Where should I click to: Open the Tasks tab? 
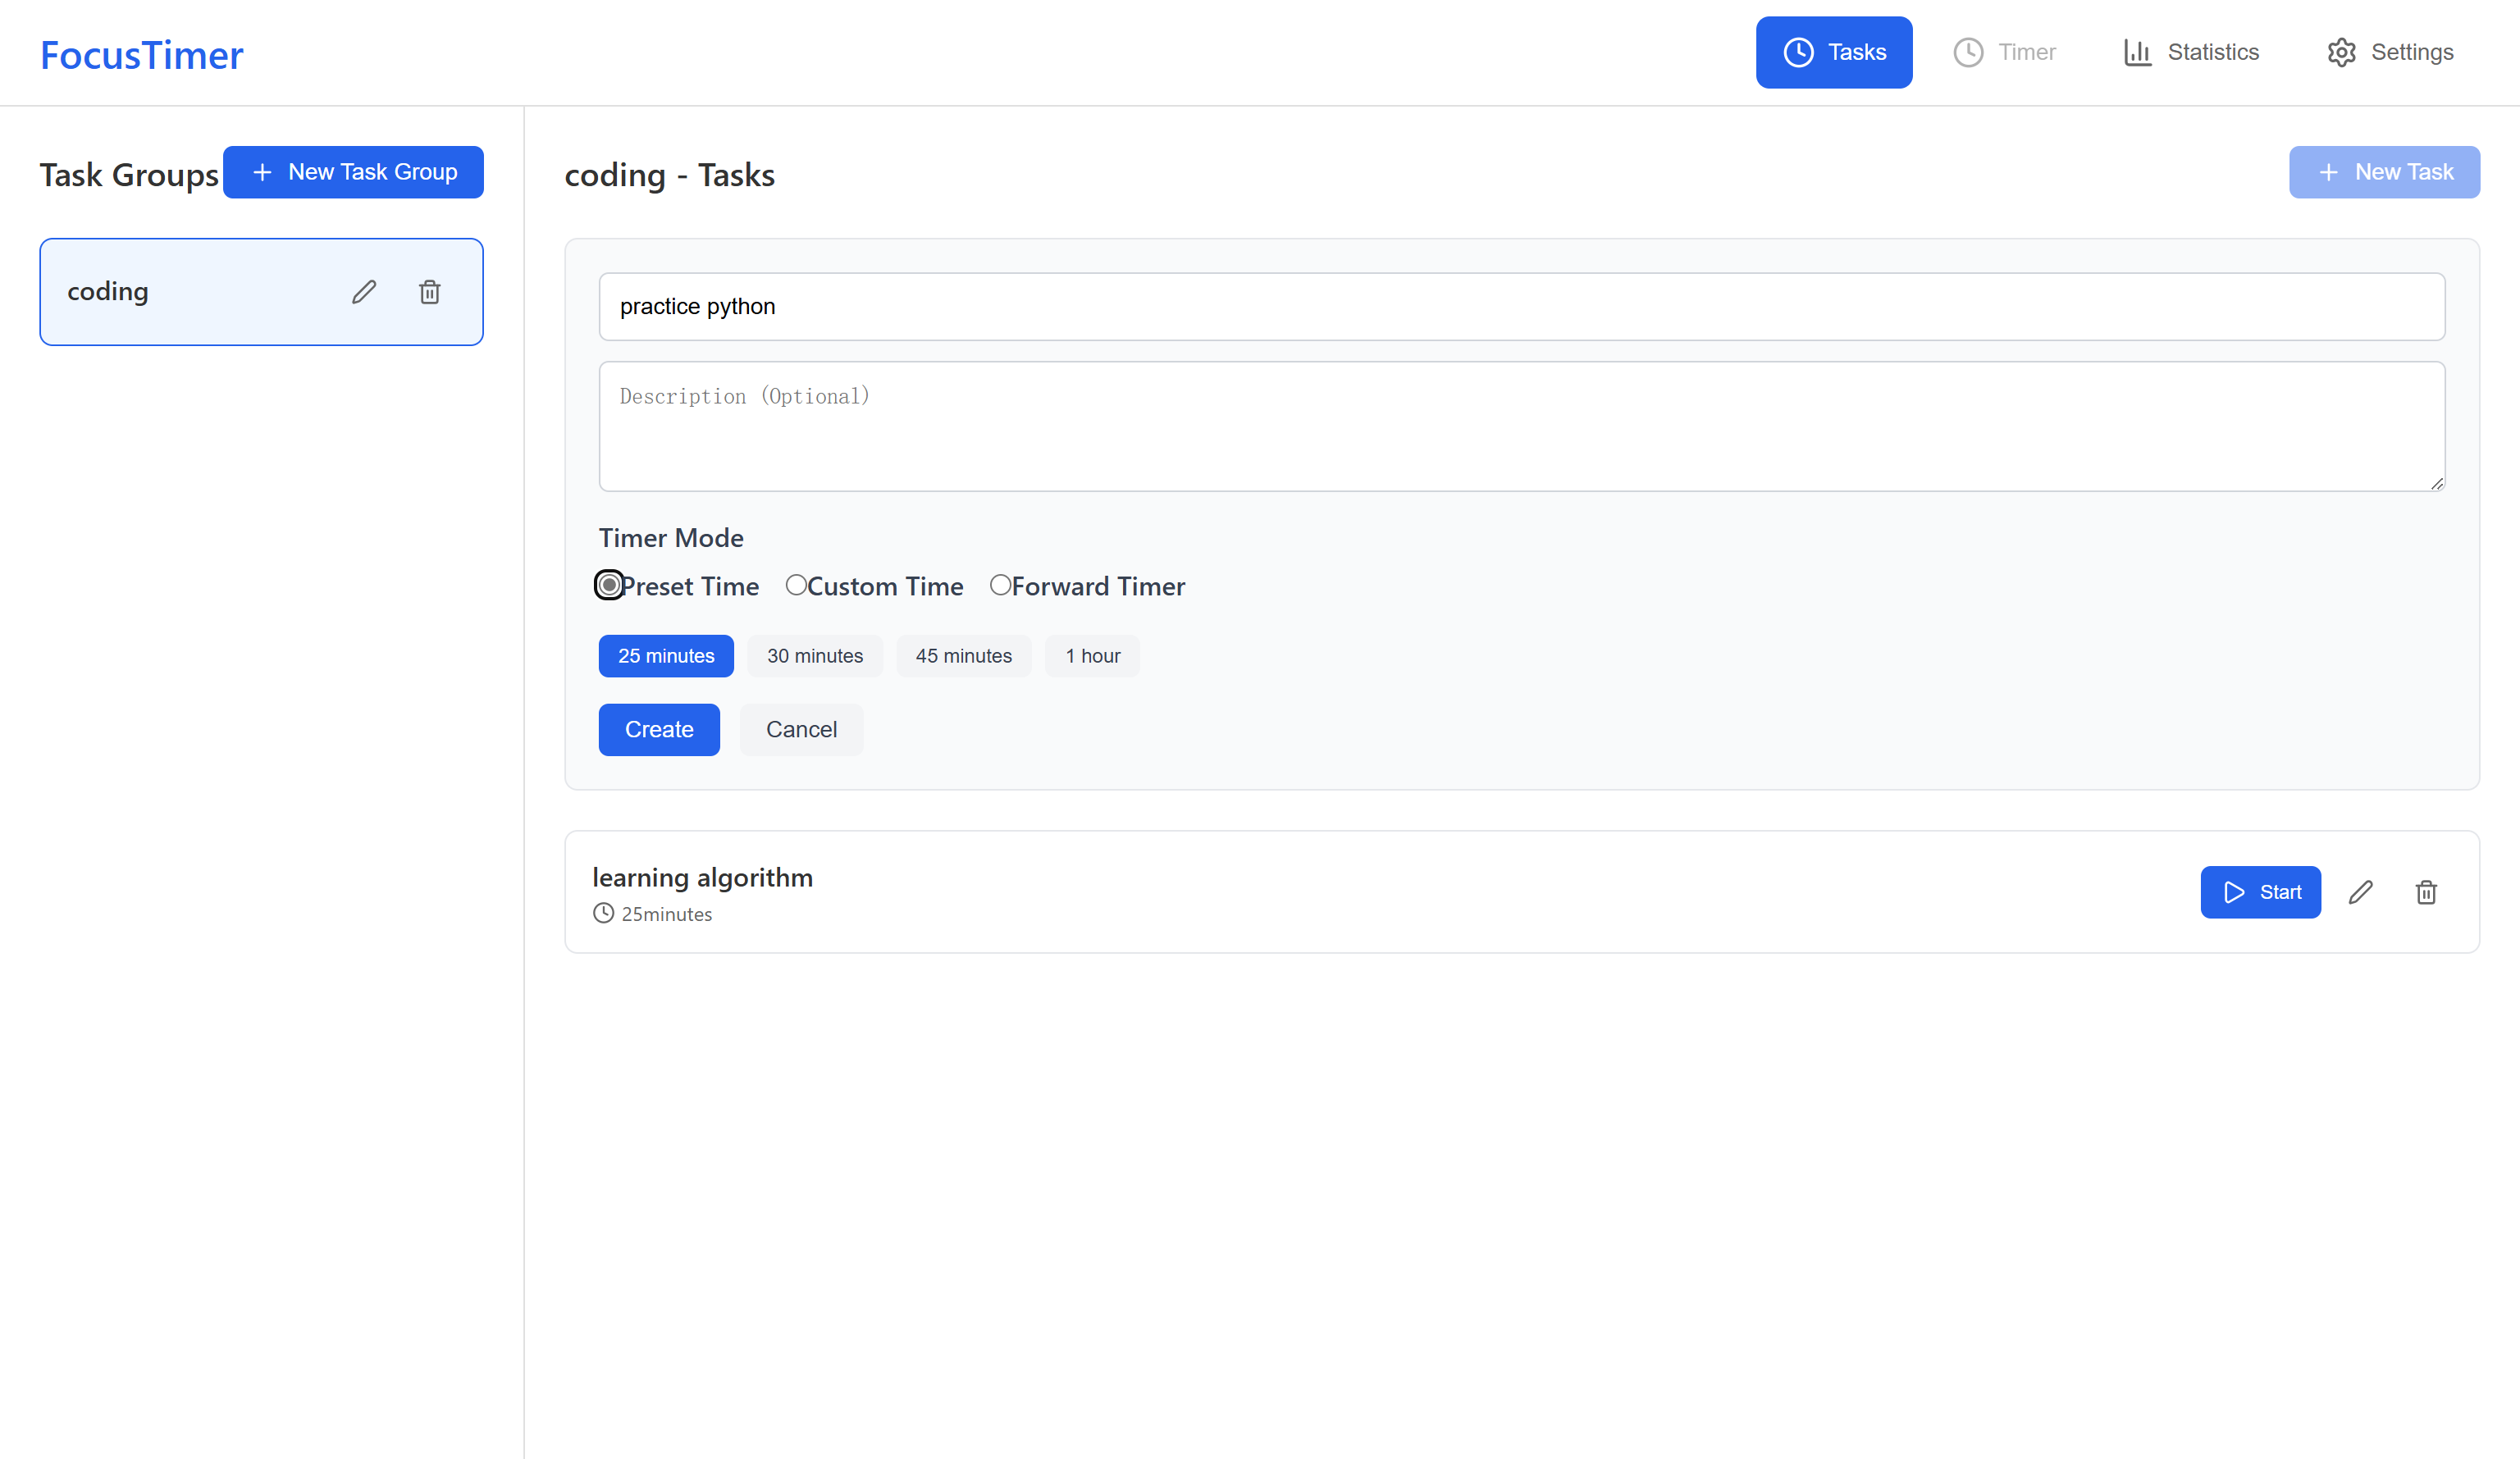(x=1834, y=52)
